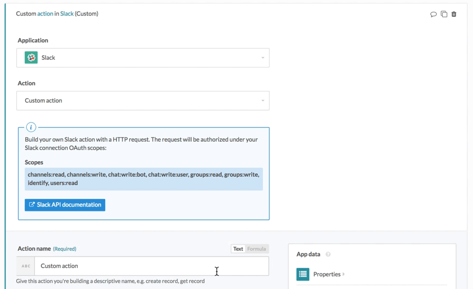Open the Slack API documentation

[65, 205]
